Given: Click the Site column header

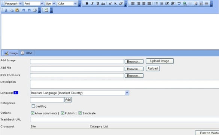Looking at the screenshot, I should pyautogui.click(x=33, y=126).
